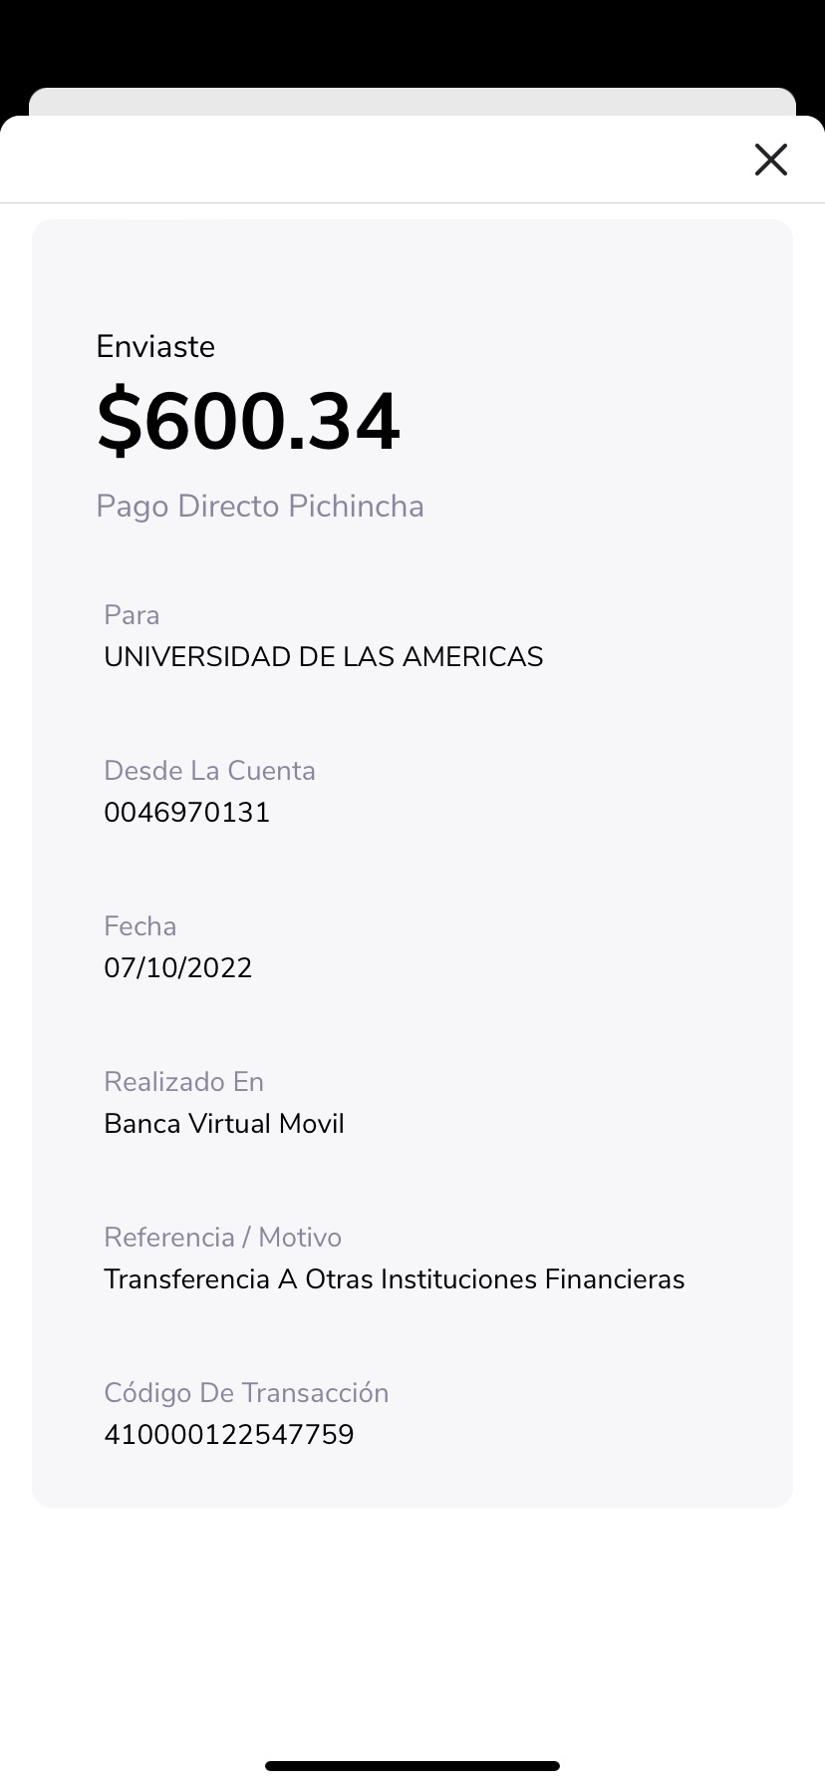Tap the Fecha label
The width and height of the screenshot is (825, 1787).
click(139, 926)
